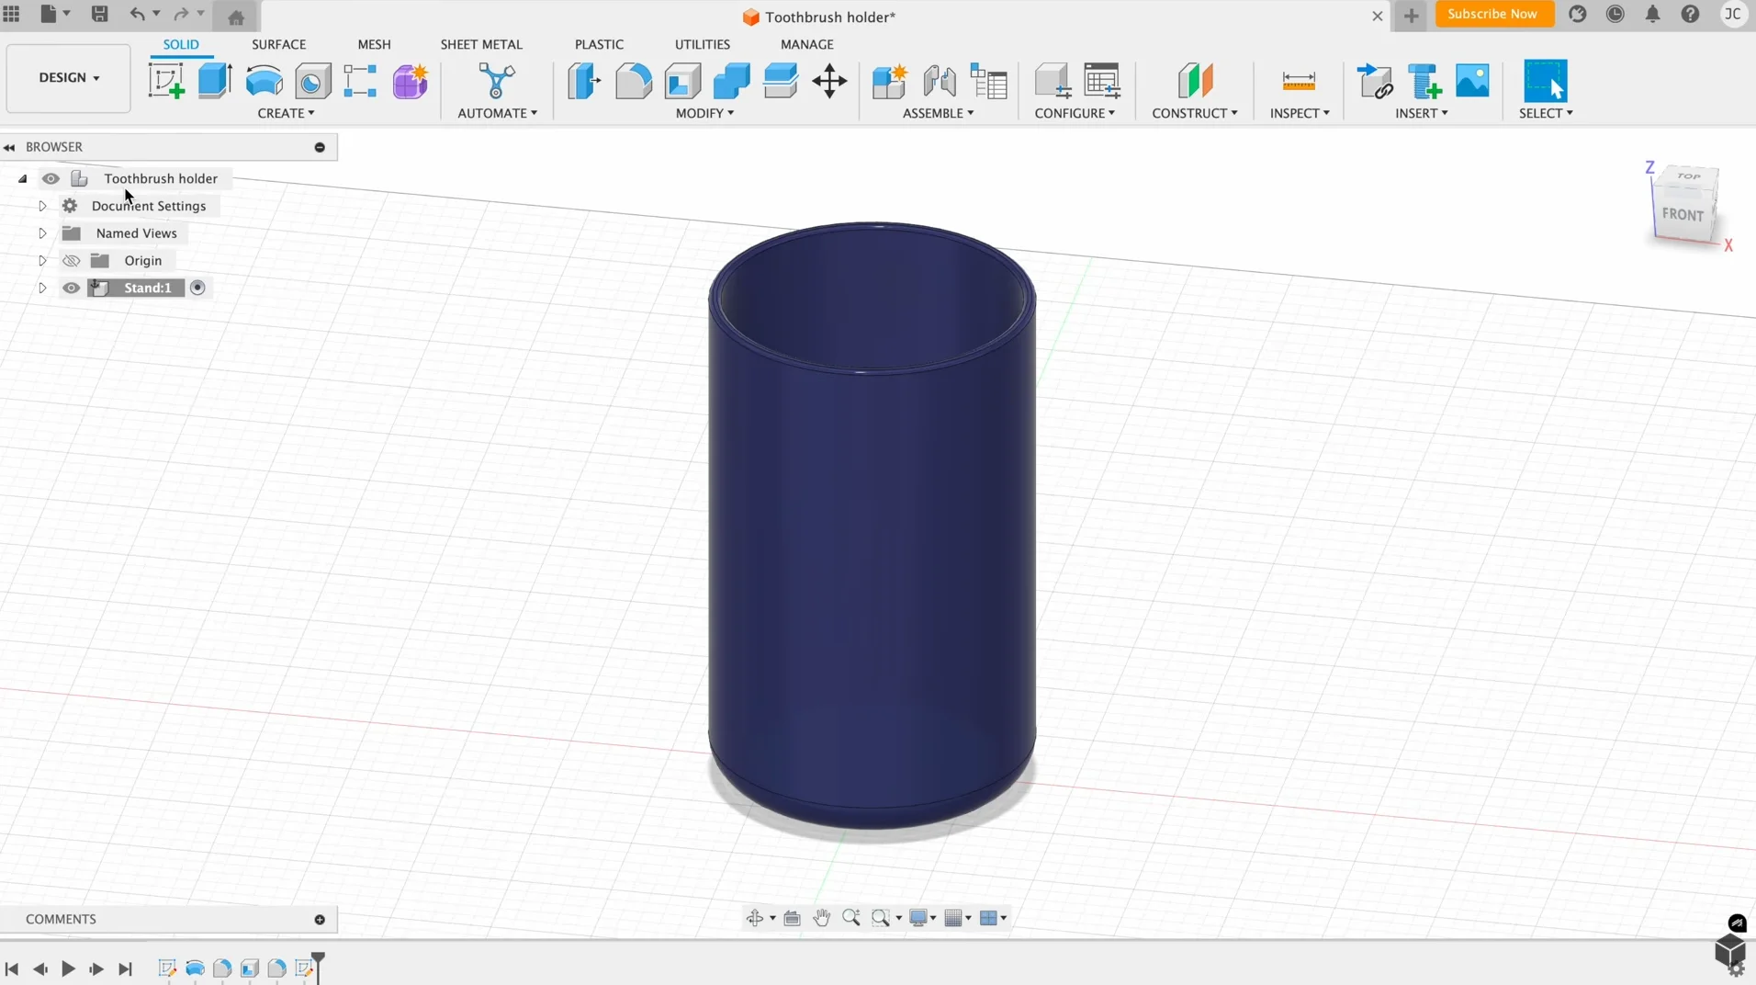
Task: Click the Design workspace selector
Action: [67, 77]
